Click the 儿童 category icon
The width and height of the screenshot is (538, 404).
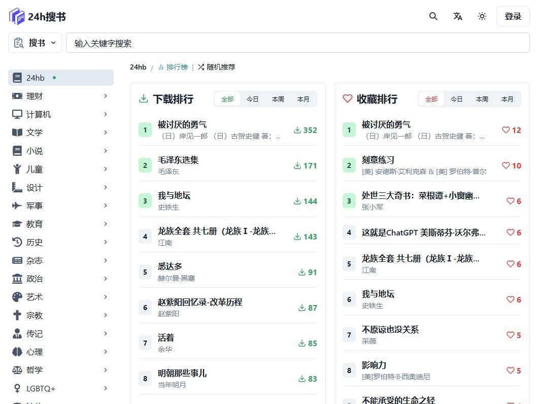tap(17, 169)
